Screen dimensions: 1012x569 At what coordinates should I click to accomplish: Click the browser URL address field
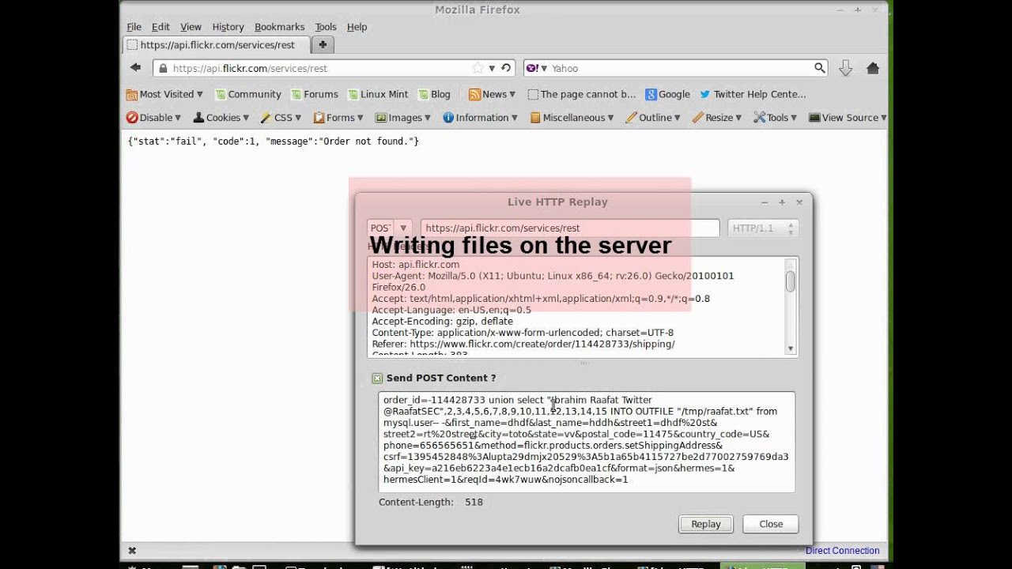316,69
